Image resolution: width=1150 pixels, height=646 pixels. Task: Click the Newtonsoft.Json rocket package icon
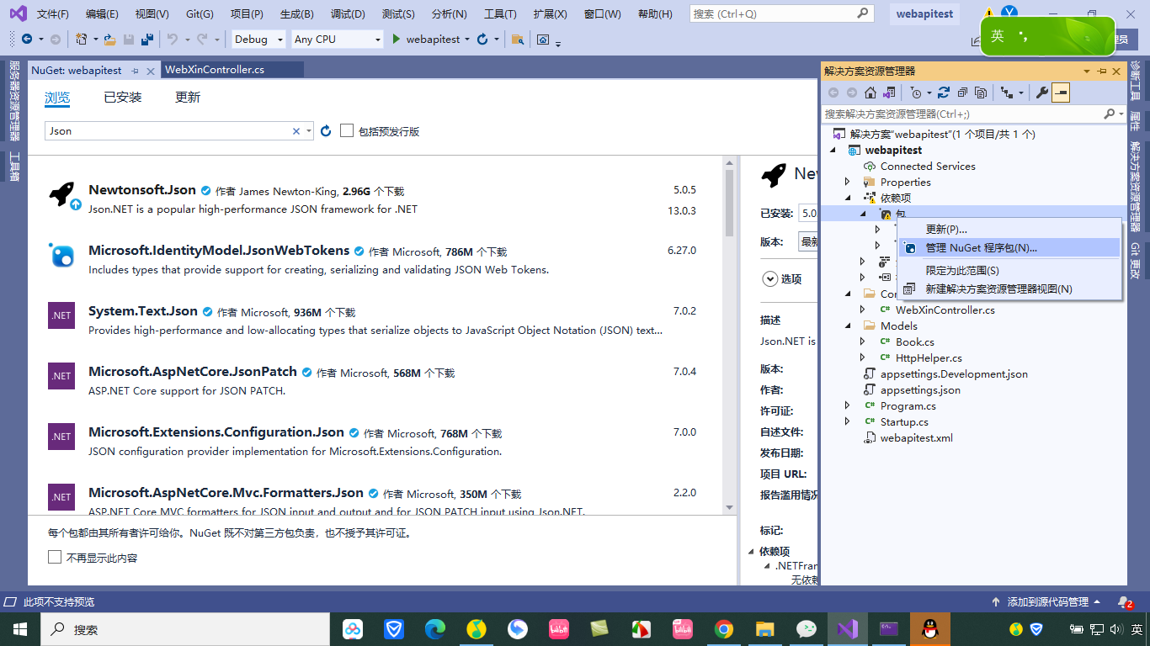(x=61, y=195)
